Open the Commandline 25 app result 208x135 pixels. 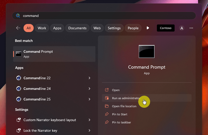point(54,99)
